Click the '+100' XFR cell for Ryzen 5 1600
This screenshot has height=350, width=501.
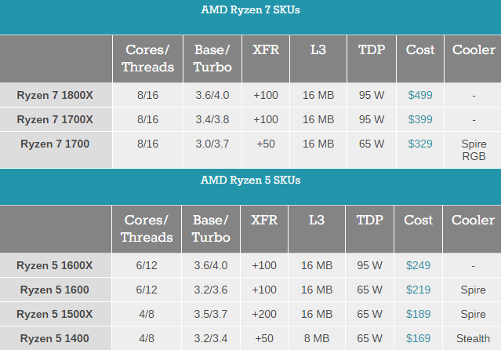(x=264, y=290)
